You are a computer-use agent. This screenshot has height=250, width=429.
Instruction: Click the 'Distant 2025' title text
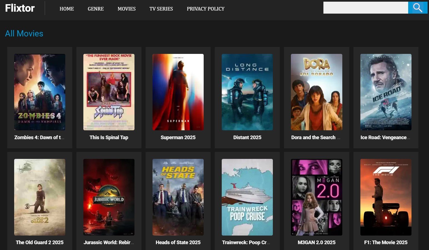pyautogui.click(x=247, y=137)
